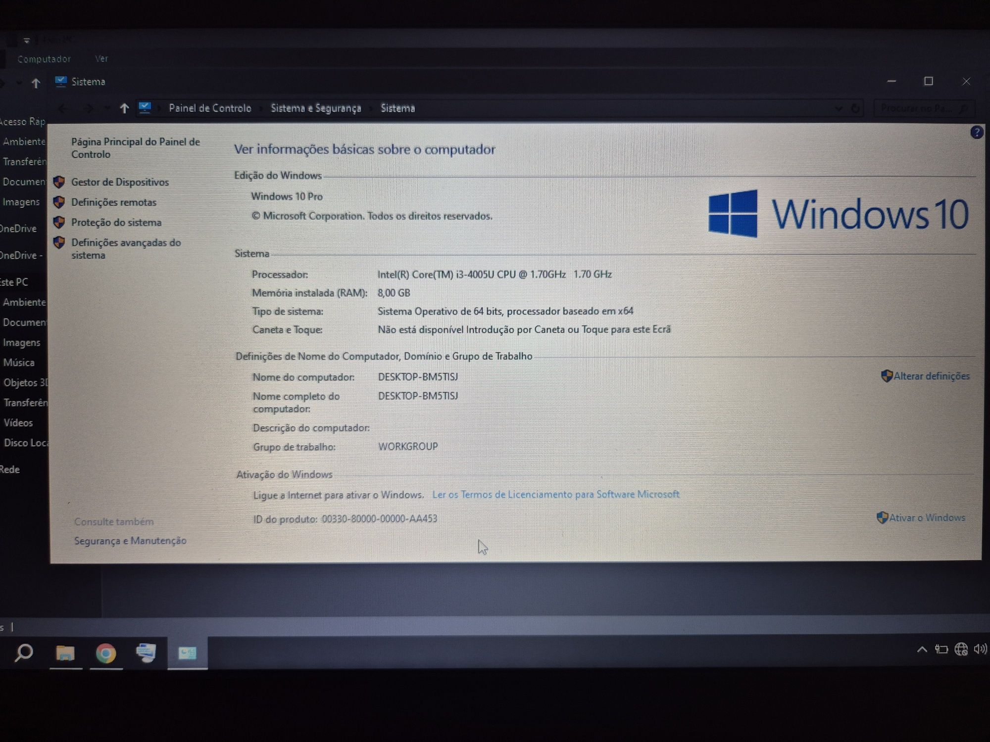
Task: Click shield icon beside Gestor de Dispositivos
Action: pos(59,182)
